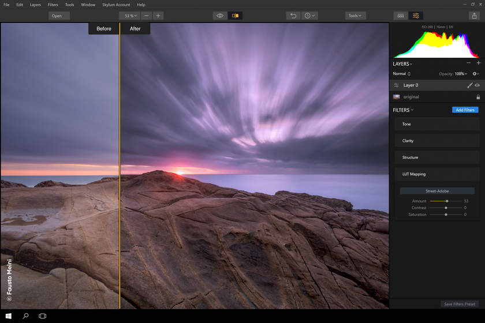Open the Layers menu
The width and height of the screenshot is (485, 323).
35,5
